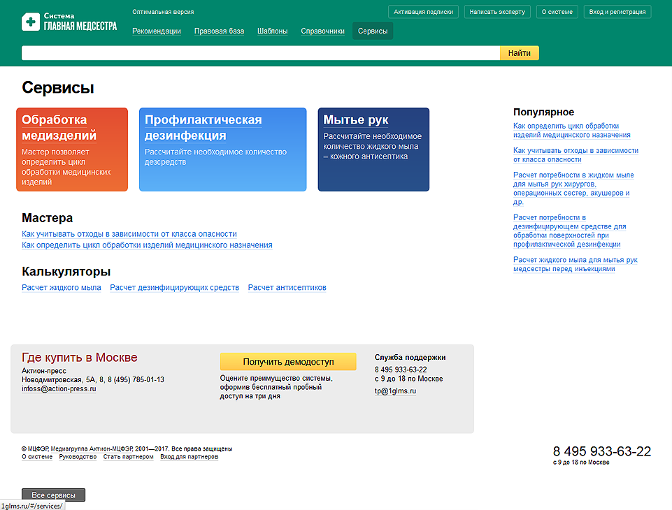Open the Расчет жидкого мыла calculator link

(x=62, y=287)
